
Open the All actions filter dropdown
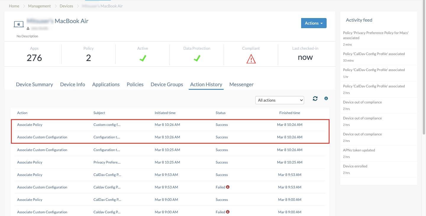[x=280, y=100]
